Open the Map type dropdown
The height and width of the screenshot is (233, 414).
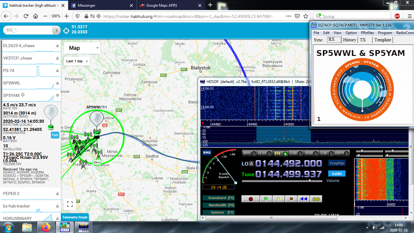82,48
